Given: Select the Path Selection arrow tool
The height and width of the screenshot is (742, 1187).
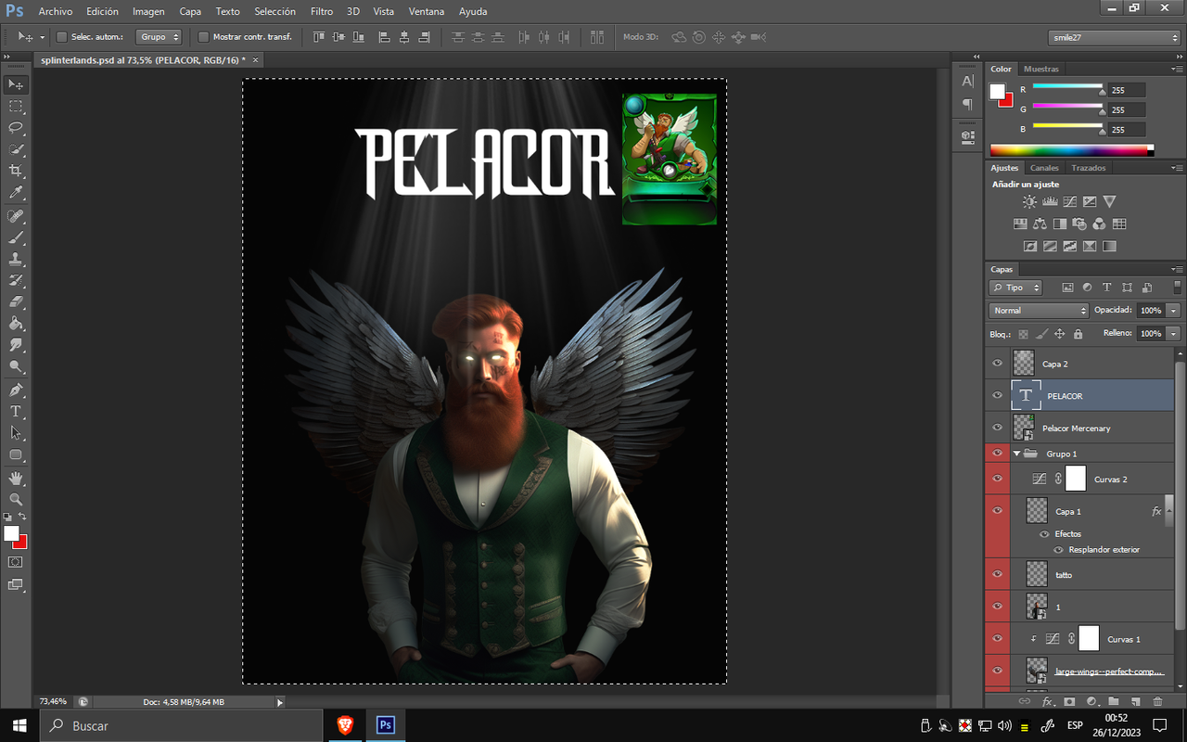Looking at the screenshot, I should point(16,433).
